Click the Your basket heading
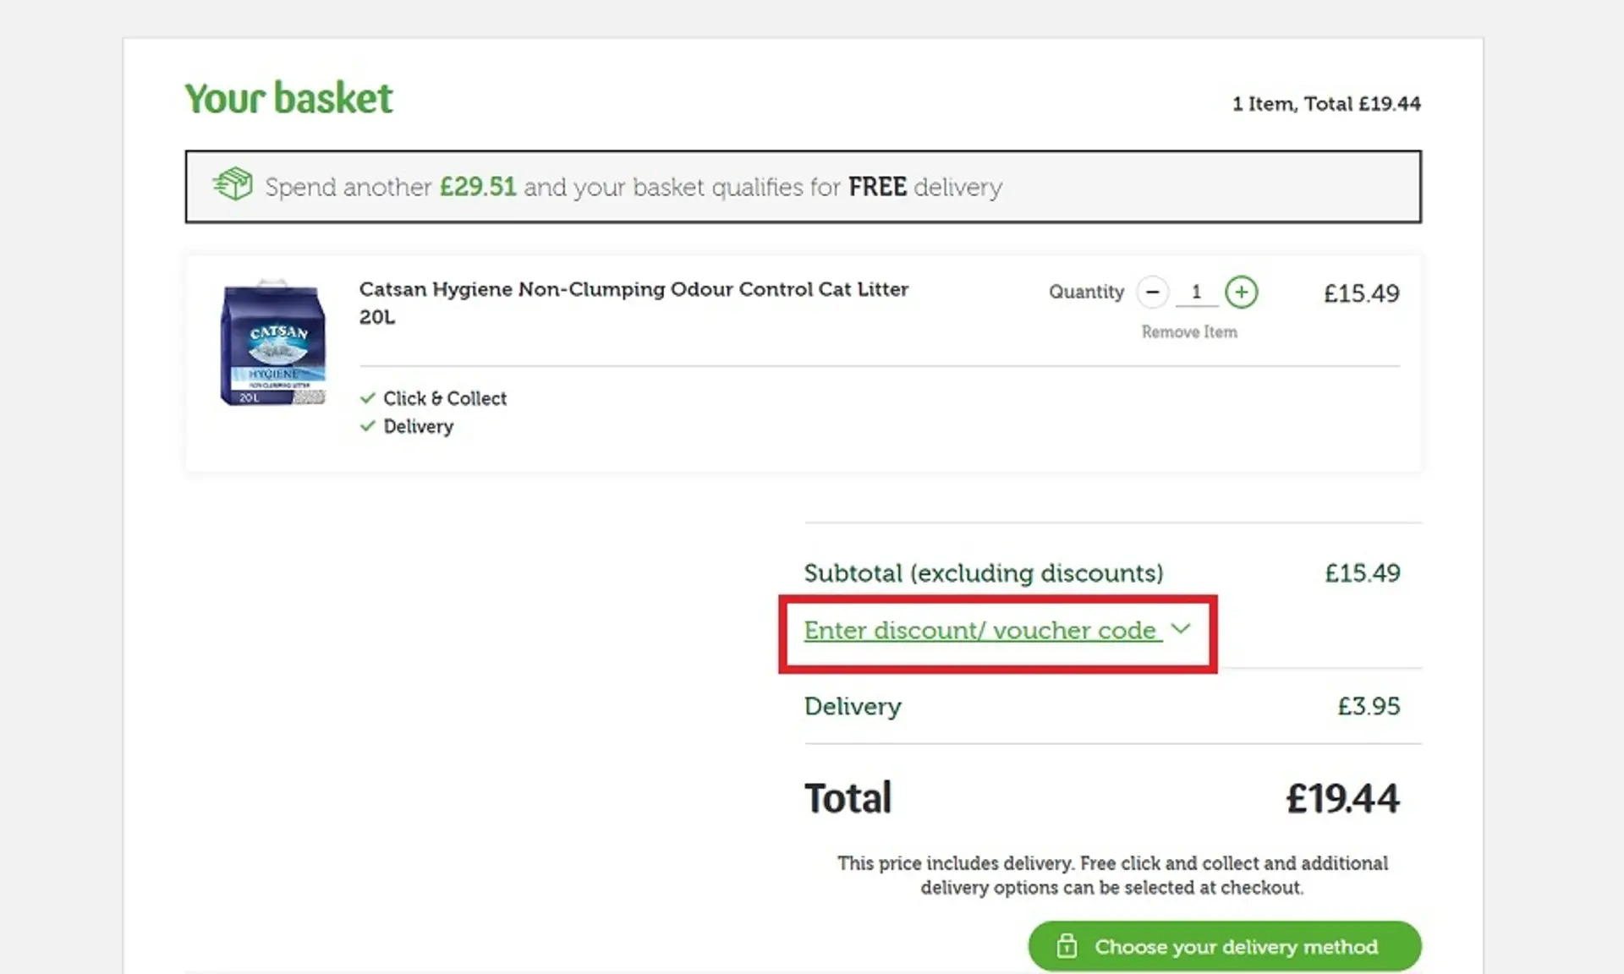1624x974 pixels. click(x=288, y=98)
